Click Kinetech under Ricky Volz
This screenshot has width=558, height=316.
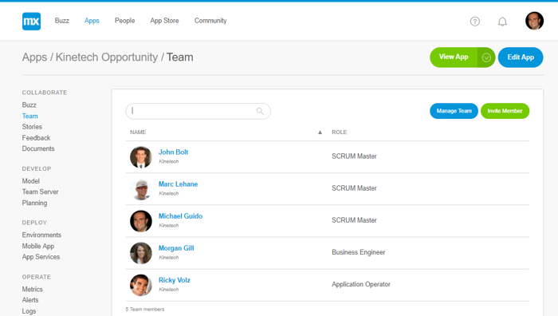[x=169, y=290]
